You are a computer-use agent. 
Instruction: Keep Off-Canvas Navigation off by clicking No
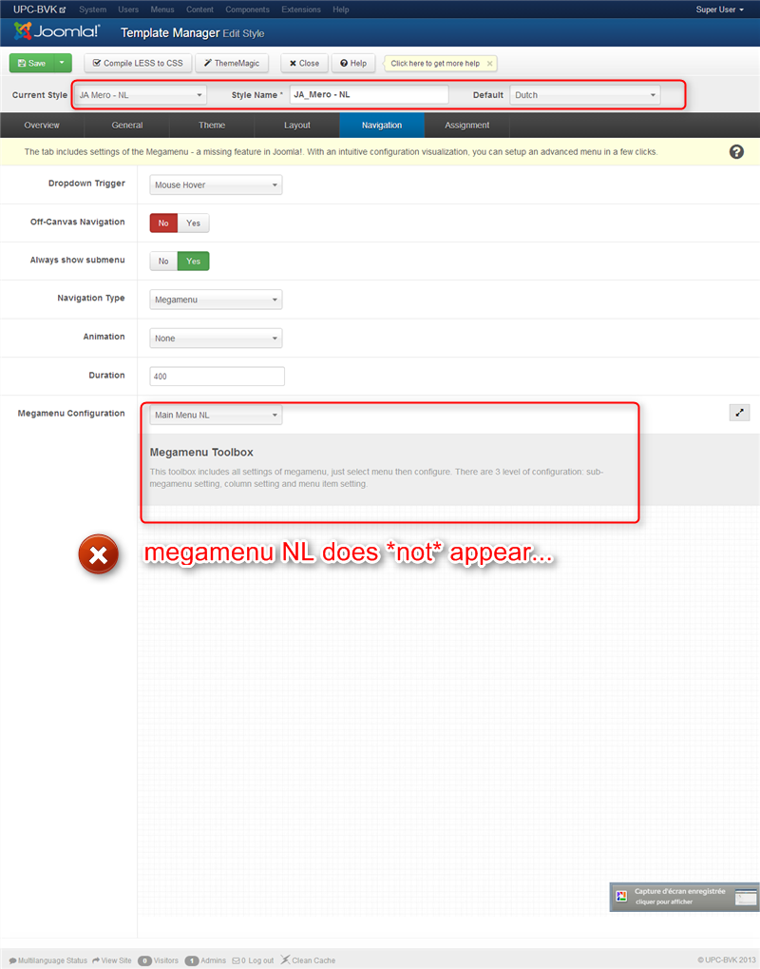pos(161,222)
